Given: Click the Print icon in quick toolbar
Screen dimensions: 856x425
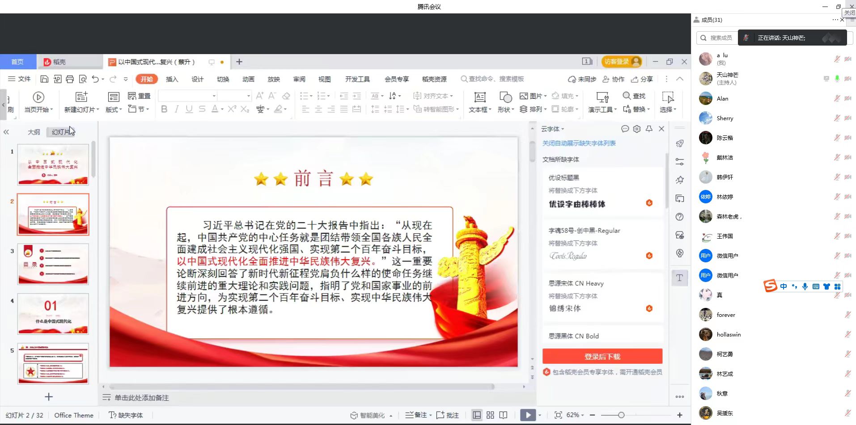Looking at the screenshot, I should [70, 79].
